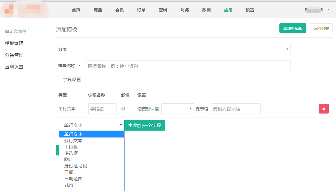Collapse the 单行文本 field type dropdown
336x192 pixels.
tap(91, 126)
